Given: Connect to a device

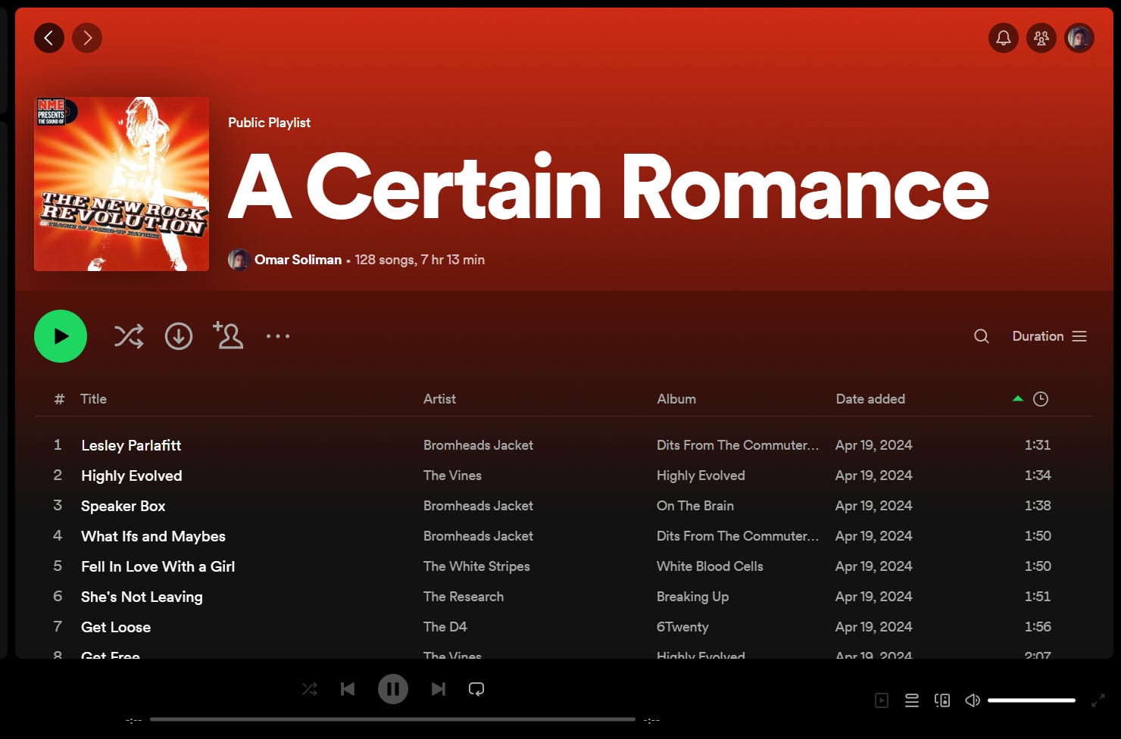Looking at the screenshot, I should click(x=942, y=700).
